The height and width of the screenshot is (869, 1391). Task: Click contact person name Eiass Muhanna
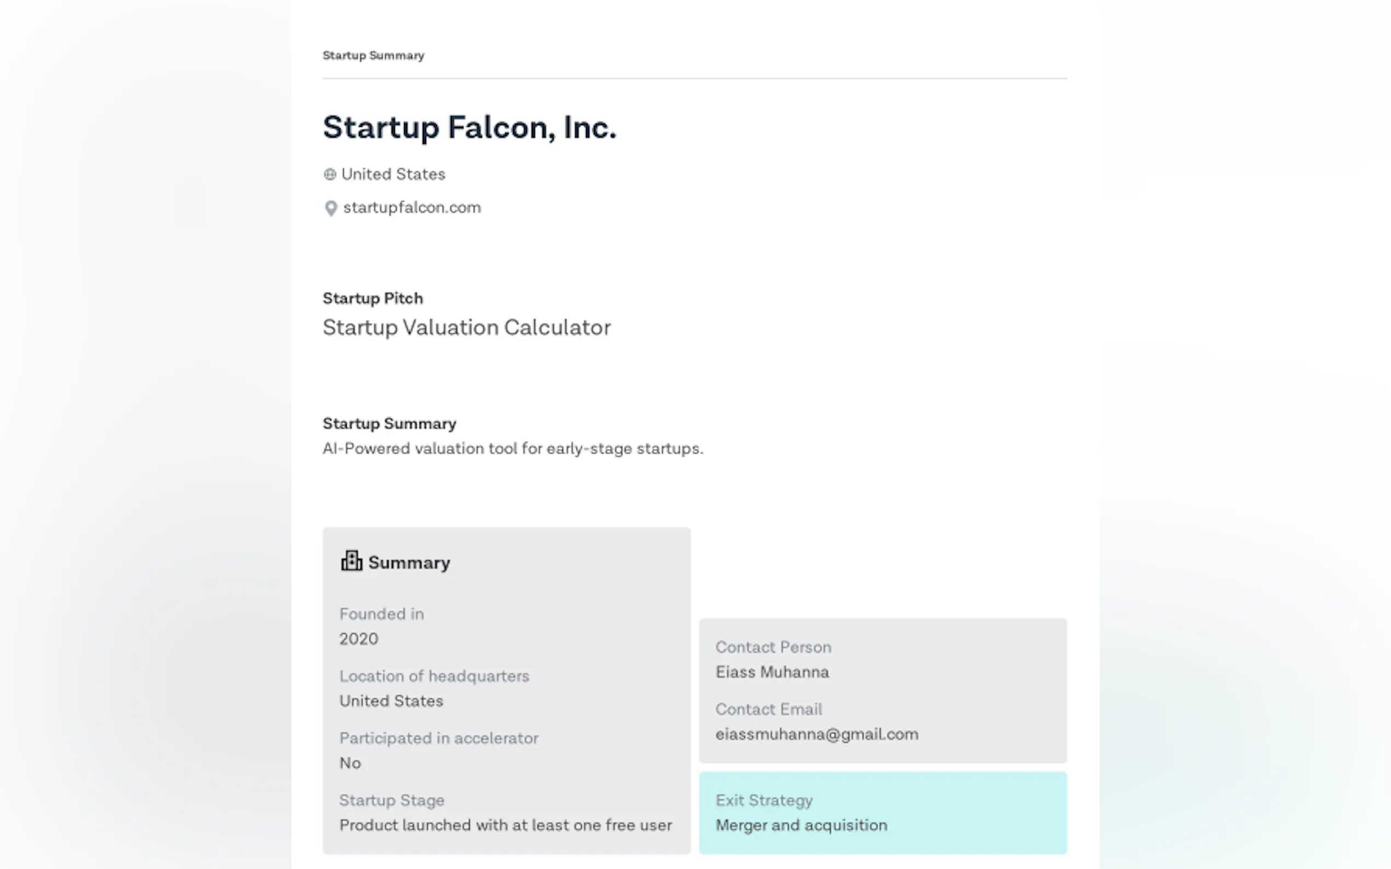tap(772, 673)
